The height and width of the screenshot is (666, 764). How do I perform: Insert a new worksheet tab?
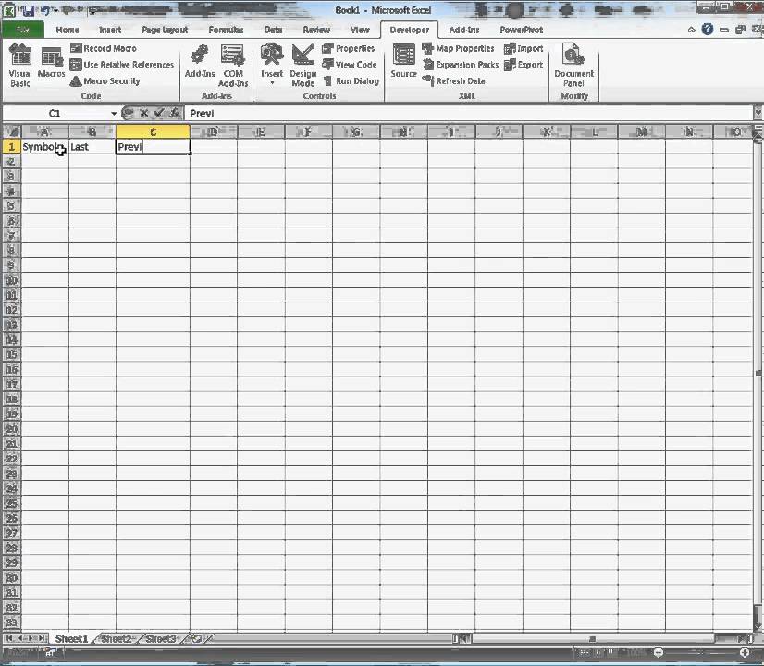click(x=196, y=639)
